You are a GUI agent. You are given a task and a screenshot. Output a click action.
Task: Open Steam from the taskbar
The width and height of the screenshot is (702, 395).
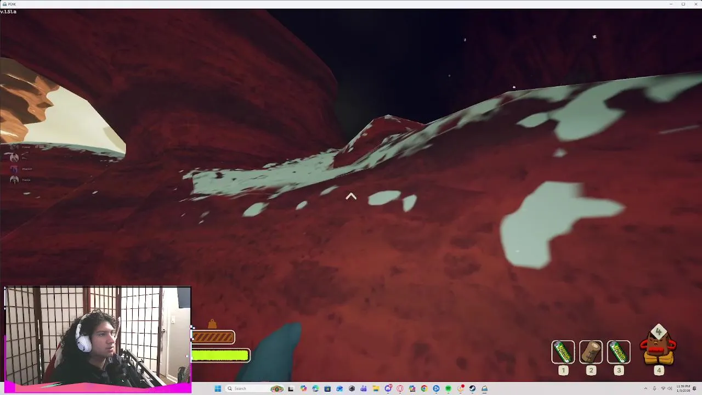pyautogui.click(x=472, y=388)
